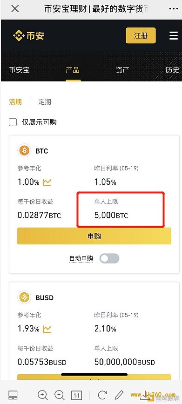Click the BTC 申购 button

pyautogui.click(x=94, y=236)
